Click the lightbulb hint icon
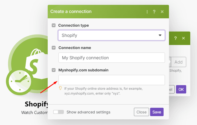Screen dimensions: 197x125 click(60, 88)
